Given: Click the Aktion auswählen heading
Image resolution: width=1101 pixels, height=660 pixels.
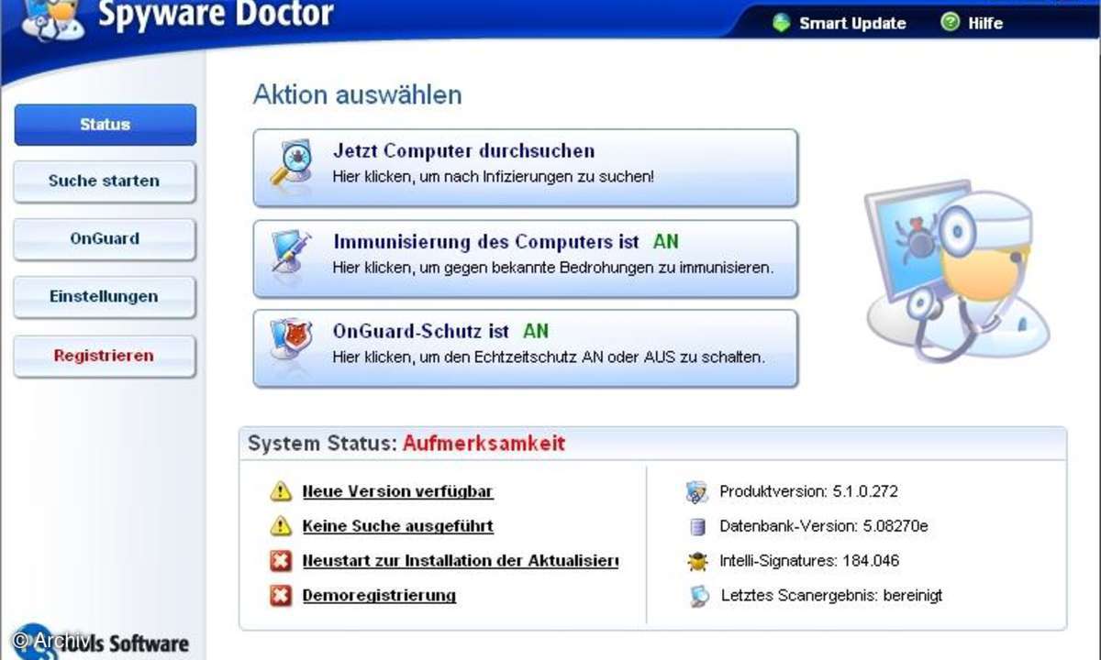Looking at the screenshot, I should coord(358,94).
